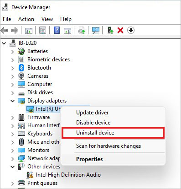
Task: Expand the Print queues category
Action: (x=13, y=184)
